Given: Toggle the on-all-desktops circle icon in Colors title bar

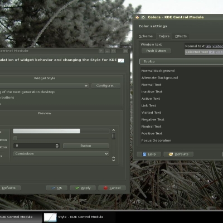Looking at the screenshot, I should (143, 17).
